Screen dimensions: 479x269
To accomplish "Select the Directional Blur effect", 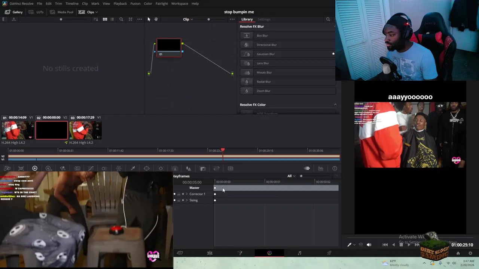I will pos(288,45).
